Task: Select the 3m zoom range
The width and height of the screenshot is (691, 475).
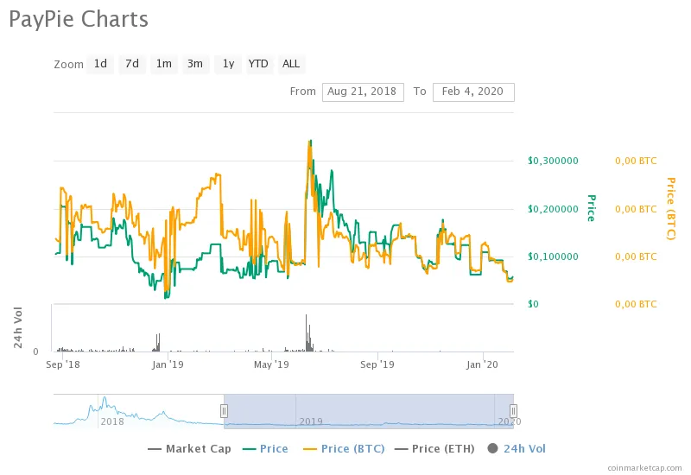Action: click(195, 64)
